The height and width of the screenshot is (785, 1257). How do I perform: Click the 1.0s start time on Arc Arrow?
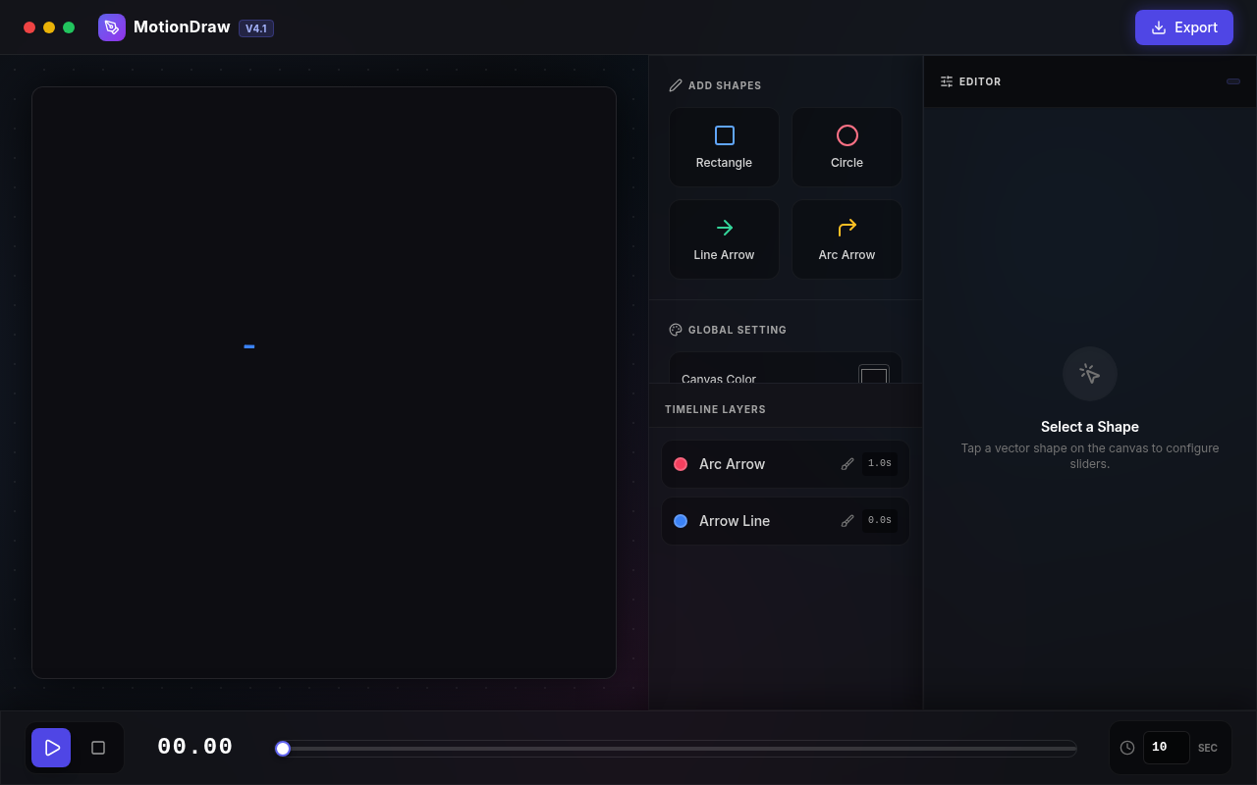click(879, 464)
